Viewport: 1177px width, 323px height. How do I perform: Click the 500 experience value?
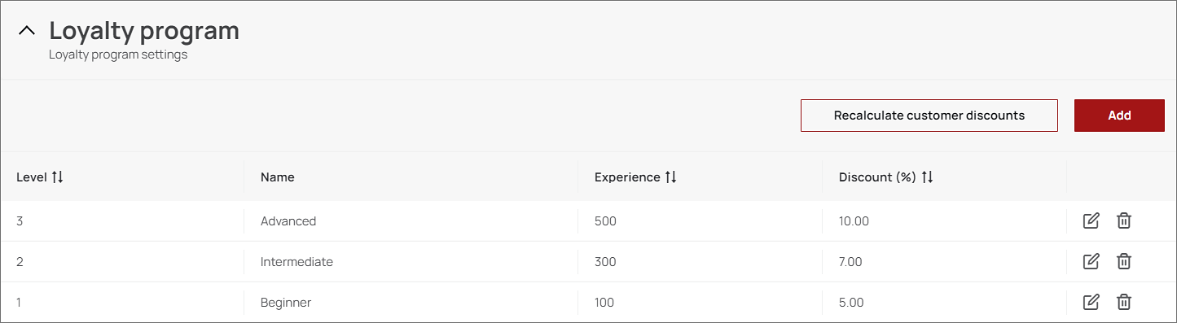[605, 220]
